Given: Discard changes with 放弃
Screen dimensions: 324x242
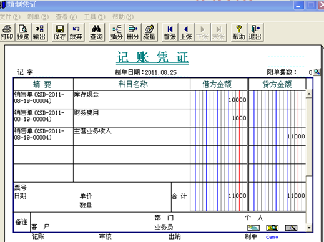Looking at the screenshot, I should coord(76,32).
